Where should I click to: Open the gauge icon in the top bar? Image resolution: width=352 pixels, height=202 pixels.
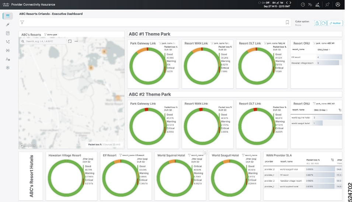click(303, 4)
